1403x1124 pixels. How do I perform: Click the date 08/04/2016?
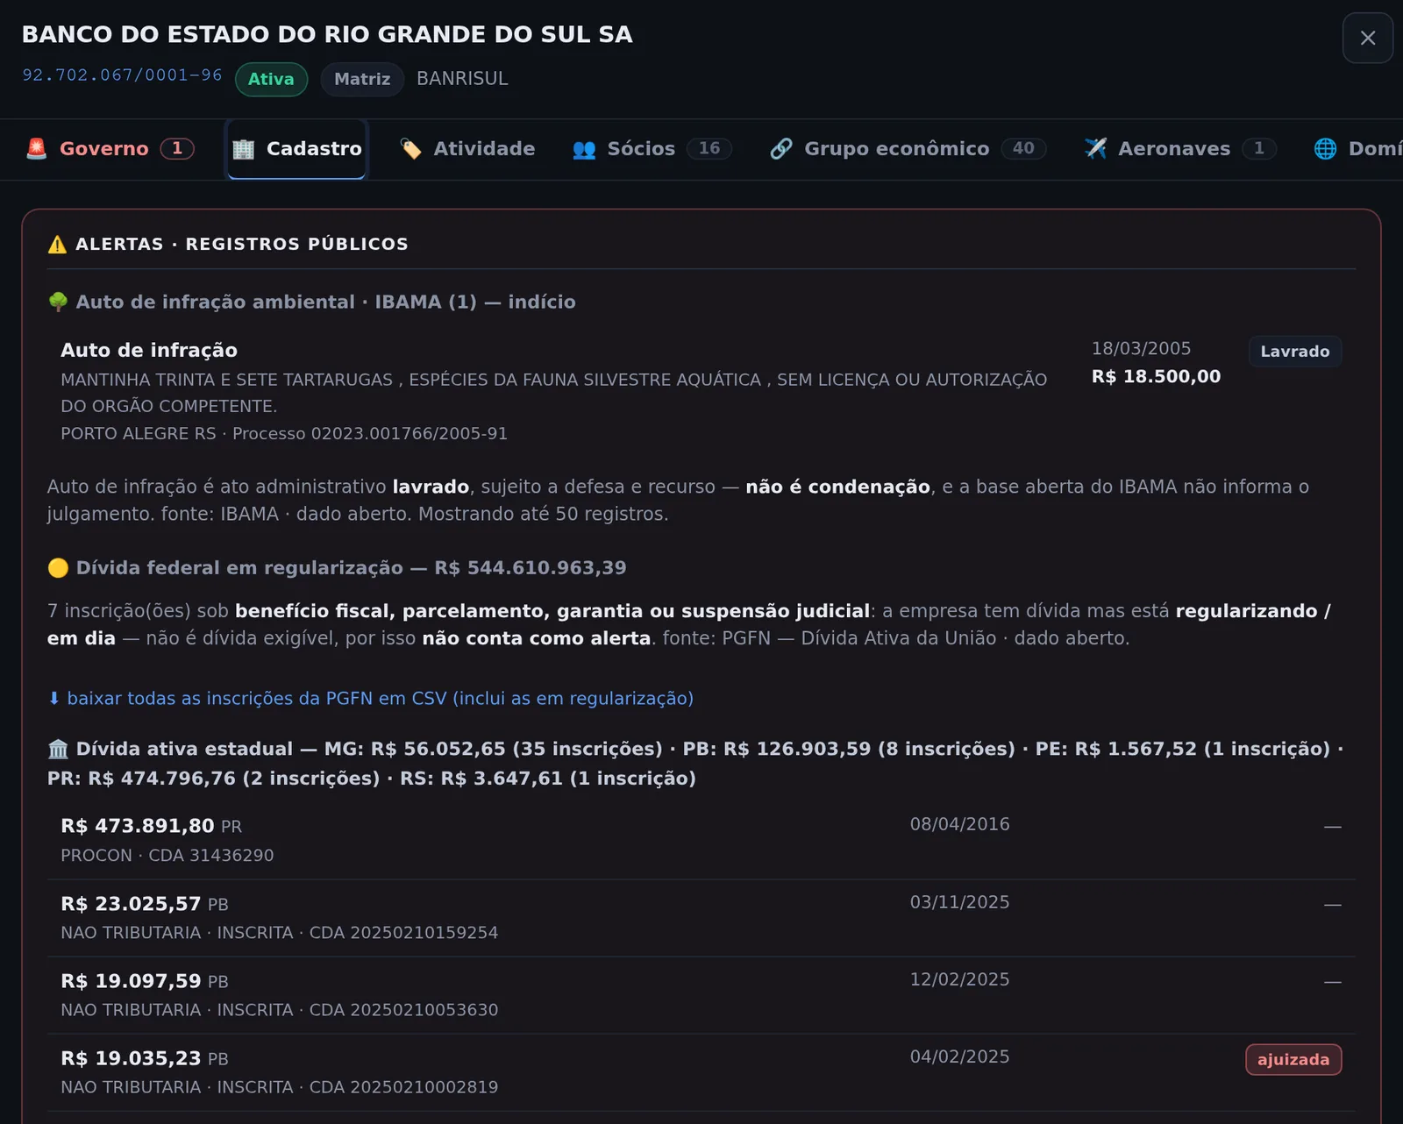point(959,824)
